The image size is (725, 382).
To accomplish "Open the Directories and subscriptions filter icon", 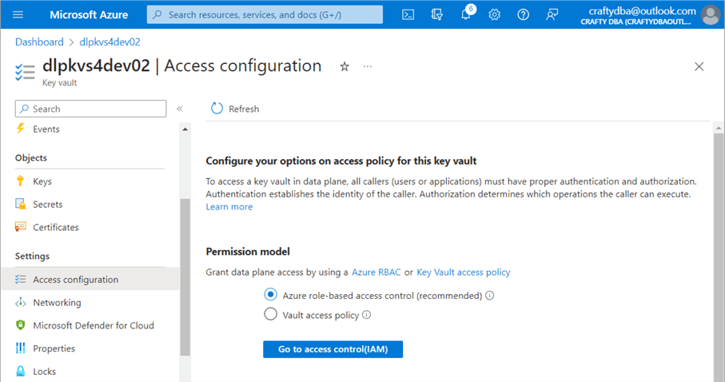I will (x=436, y=15).
